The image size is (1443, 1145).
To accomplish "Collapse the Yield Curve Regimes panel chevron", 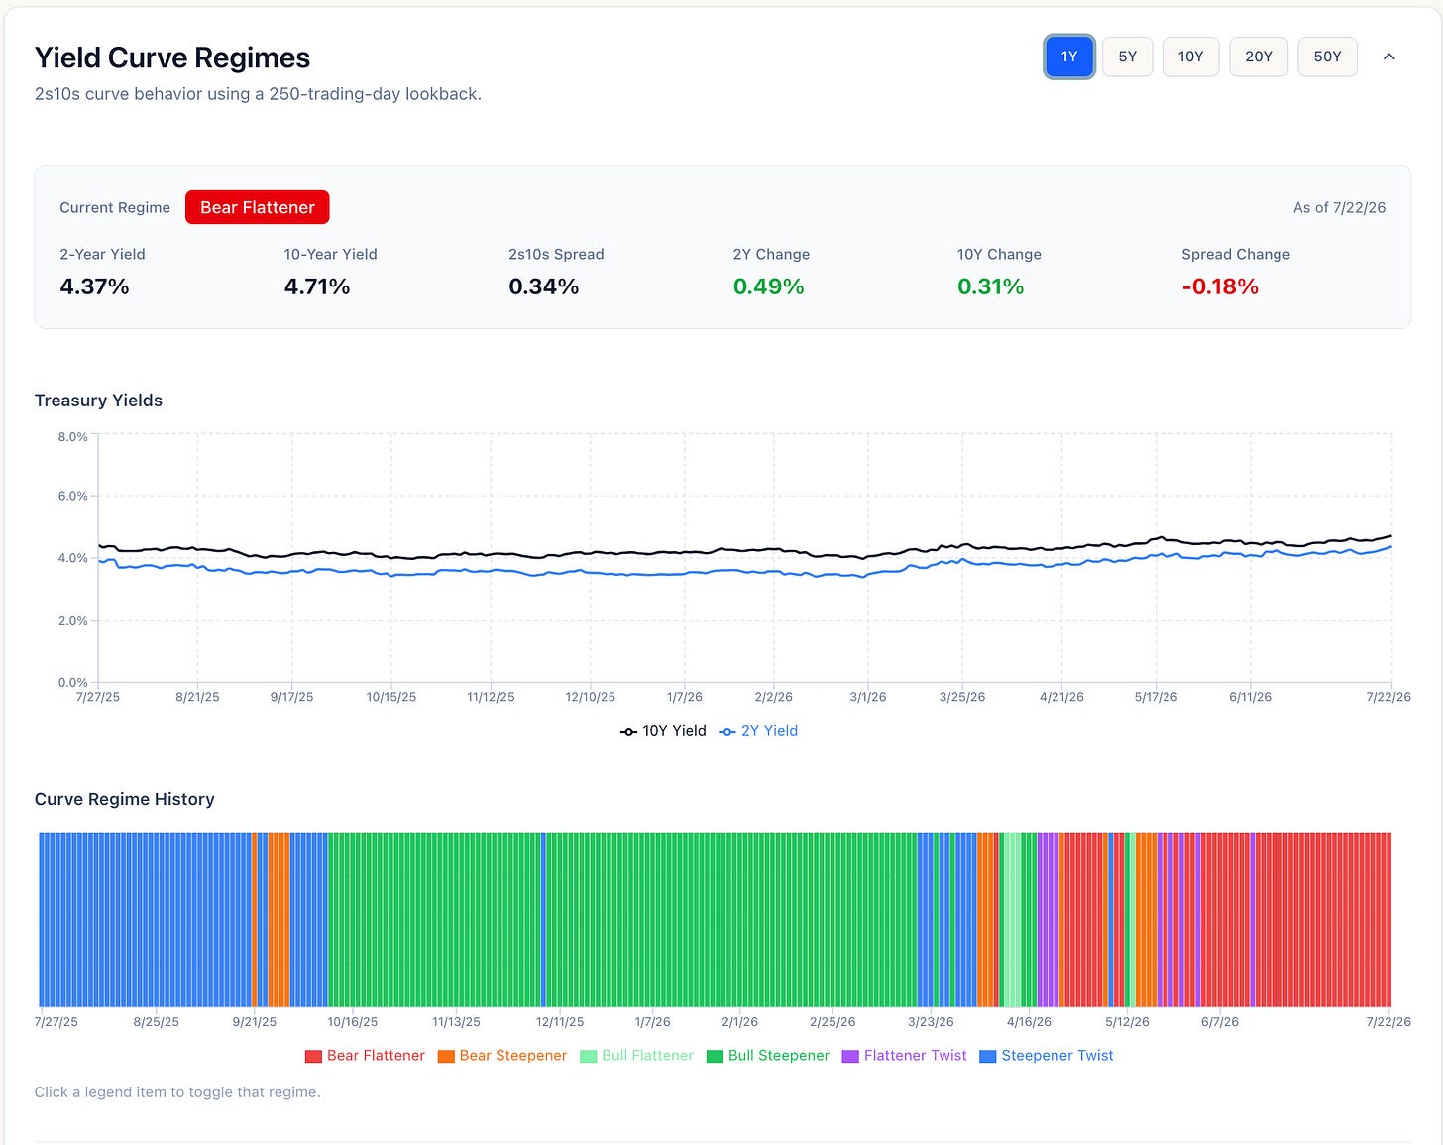I will tap(1389, 57).
